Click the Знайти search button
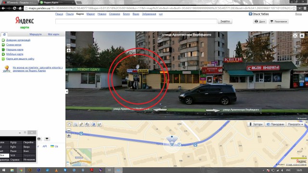Image resolution: width=308 pixels, height=173 pixels. [225, 21]
